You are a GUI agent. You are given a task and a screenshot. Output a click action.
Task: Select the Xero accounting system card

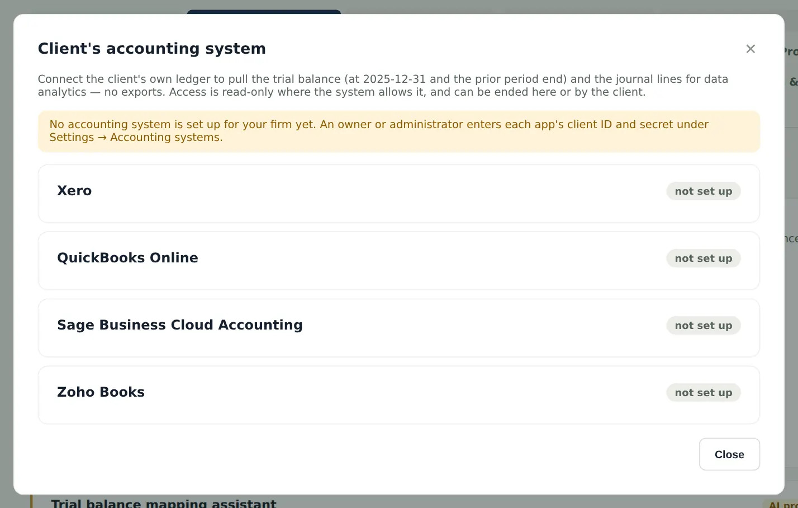[x=399, y=194]
